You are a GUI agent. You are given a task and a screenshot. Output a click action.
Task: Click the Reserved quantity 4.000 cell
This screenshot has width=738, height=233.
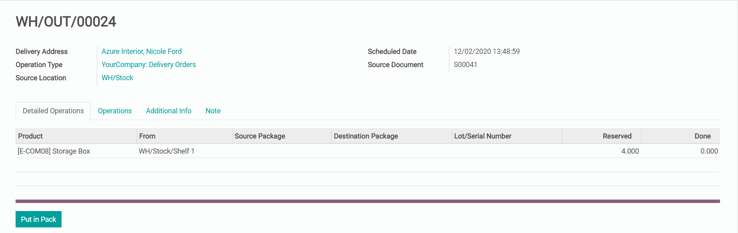tap(630, 151)
